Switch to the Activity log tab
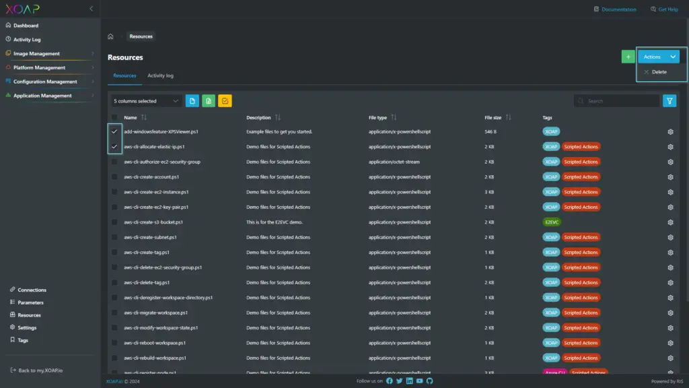 160,75
